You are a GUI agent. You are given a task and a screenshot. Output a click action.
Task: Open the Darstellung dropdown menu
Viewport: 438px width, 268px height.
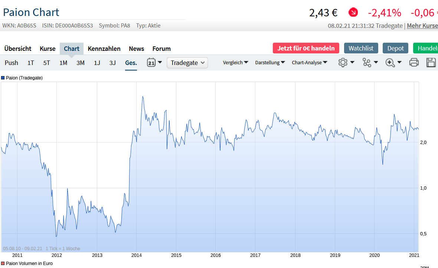270,63
